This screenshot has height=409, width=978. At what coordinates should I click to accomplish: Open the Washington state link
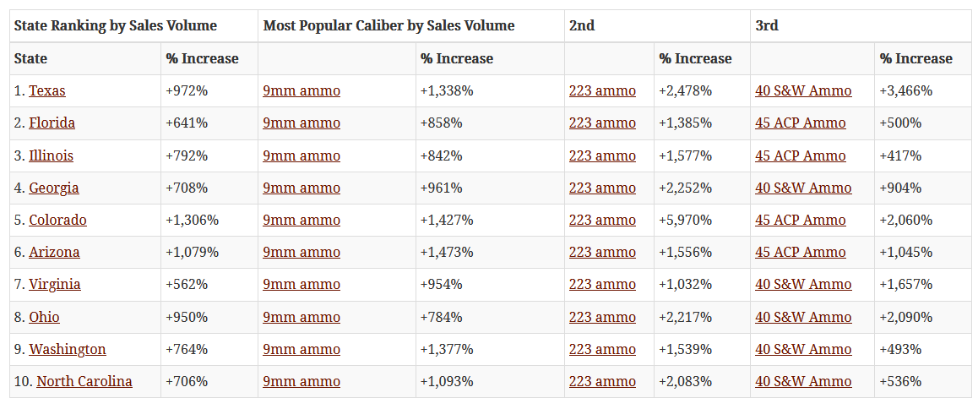pyautogui.click(x=68, y=350)
